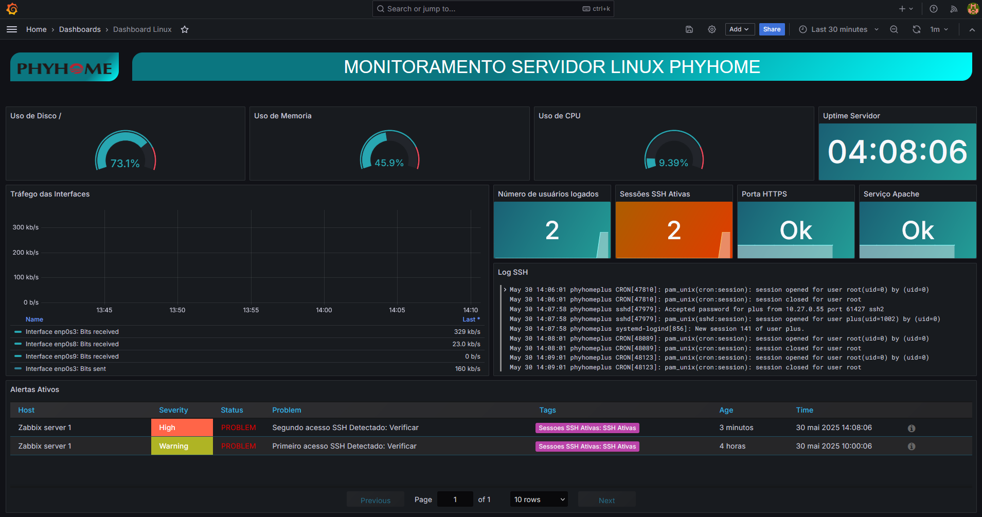The width and height of the screenshot is (982, 517).
Task: Go to Dashboards breadcrumb link
Action: (x=80, y=29)
